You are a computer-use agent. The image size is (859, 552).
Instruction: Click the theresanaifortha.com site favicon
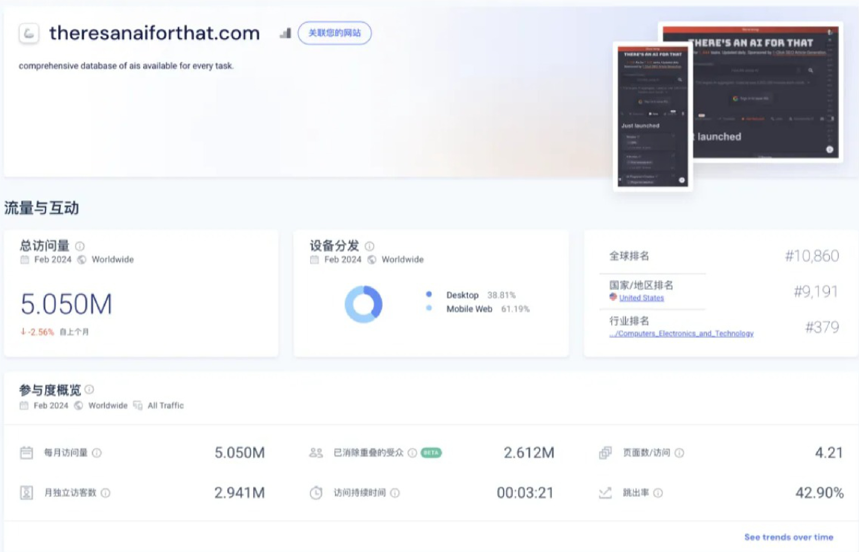point(29,33)
